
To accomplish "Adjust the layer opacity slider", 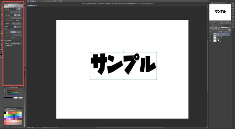I will coord(224,28).
